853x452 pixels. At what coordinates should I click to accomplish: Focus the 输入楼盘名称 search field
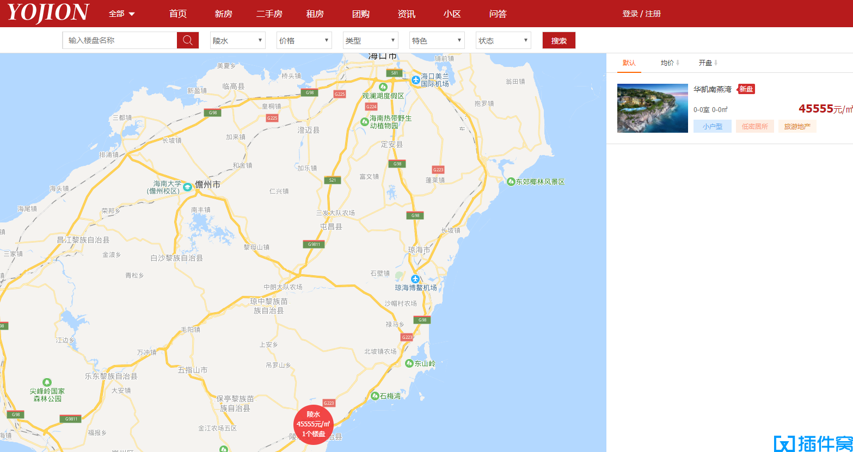tap(120, 40)
